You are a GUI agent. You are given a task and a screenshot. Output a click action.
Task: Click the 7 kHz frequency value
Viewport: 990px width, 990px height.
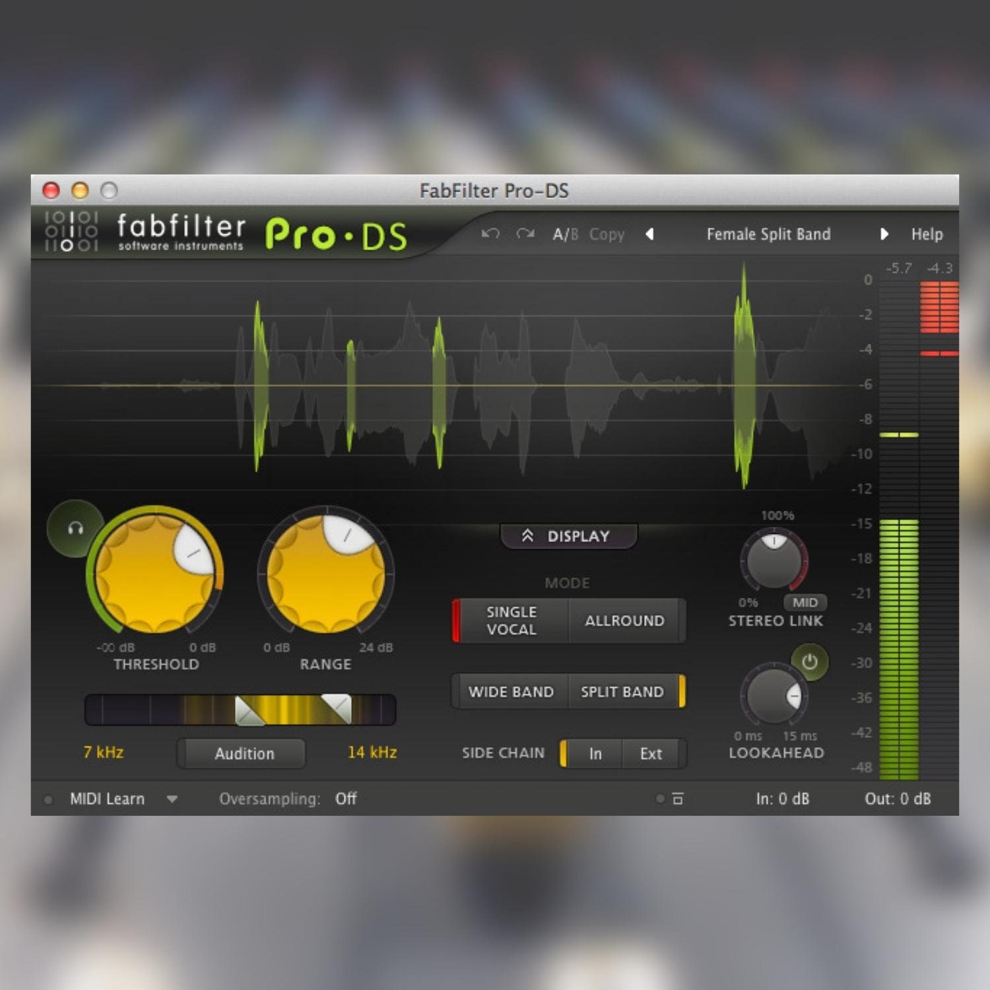(103, 752)
